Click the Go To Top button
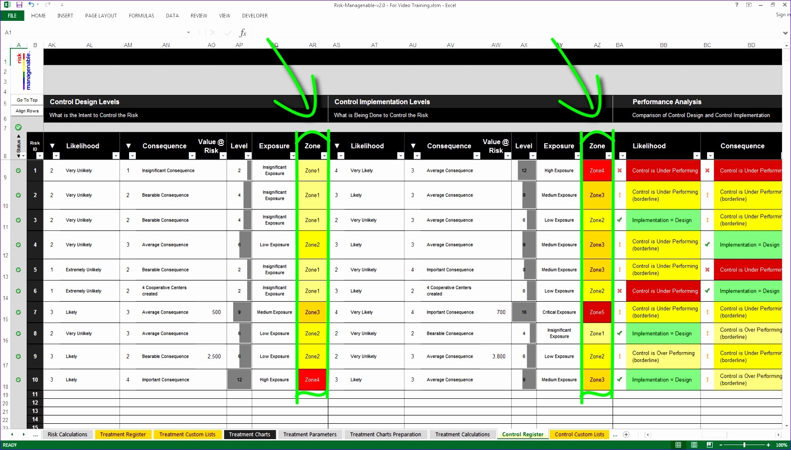This screenshot has width=791, height=450. coord(26,100)
